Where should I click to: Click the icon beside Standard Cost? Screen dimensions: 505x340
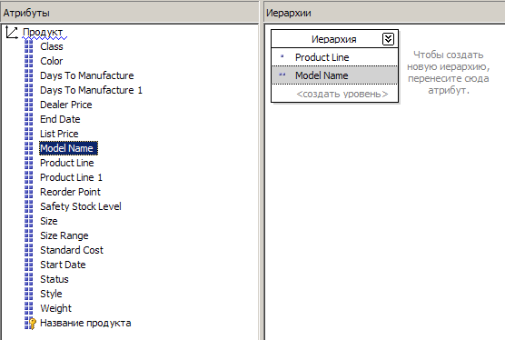pos(29,250)
